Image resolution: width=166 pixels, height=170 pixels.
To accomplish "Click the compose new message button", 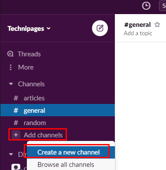I will 100,28.
